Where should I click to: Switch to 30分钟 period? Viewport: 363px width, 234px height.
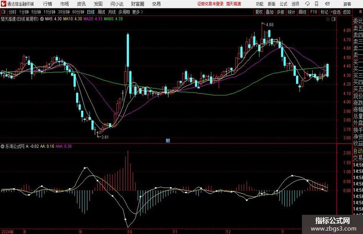click(64, 12)
